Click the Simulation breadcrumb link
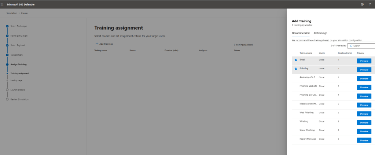The width and height of the screenshot is (375, 155). [x=11, y=13]
